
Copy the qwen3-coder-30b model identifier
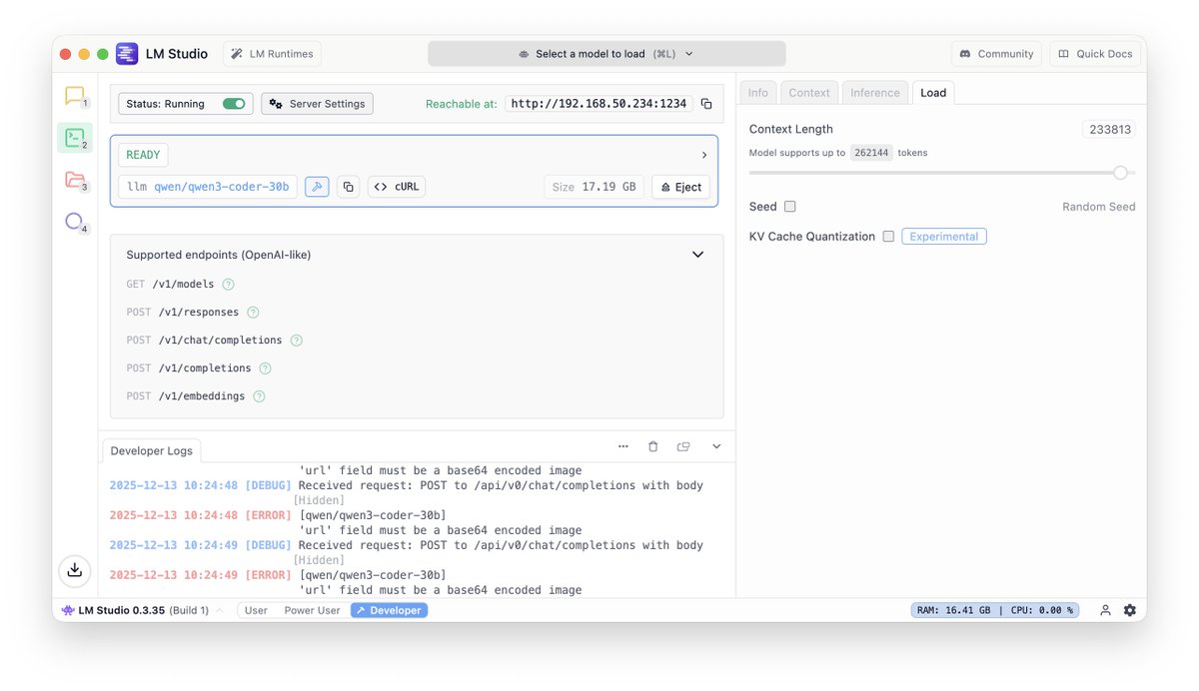tap(348, 187)
